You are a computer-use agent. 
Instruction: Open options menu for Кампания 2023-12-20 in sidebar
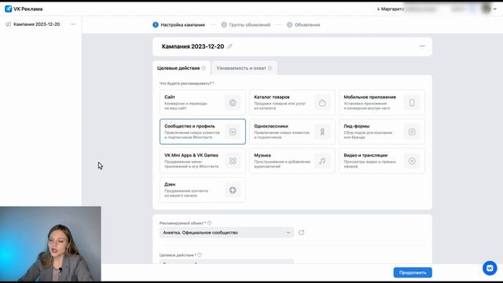(73, 24)
